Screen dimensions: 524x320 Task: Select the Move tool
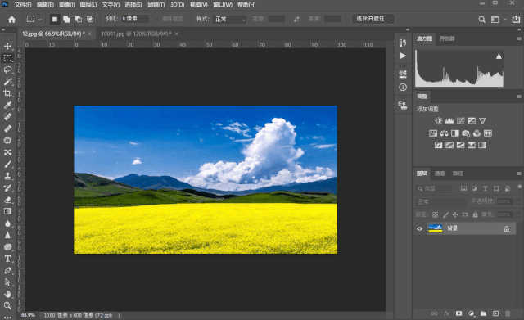tap(7, 46)
